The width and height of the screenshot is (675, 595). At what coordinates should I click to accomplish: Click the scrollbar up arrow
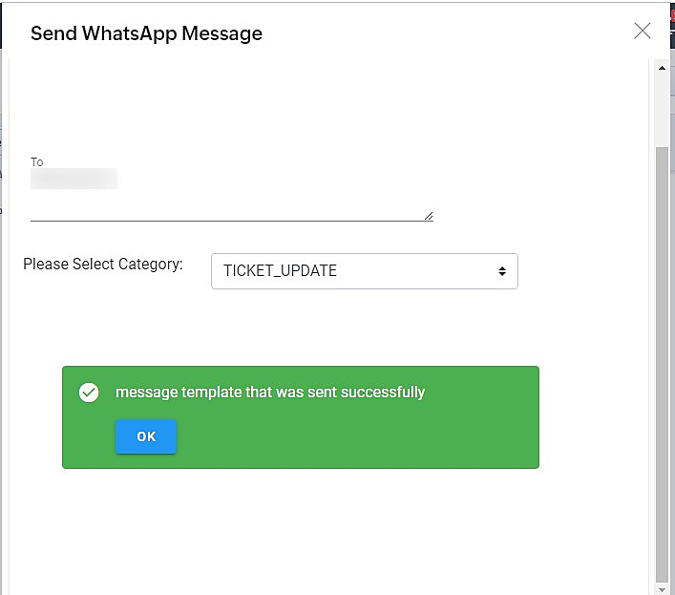coord(662,68)
